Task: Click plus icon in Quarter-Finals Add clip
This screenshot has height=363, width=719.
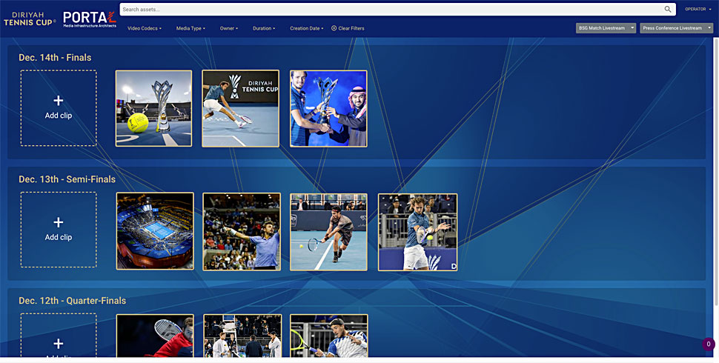Action: 59,344
